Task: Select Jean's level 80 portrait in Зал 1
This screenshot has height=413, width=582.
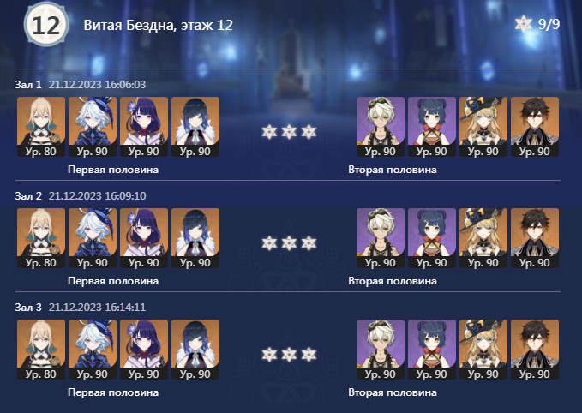Action: click(41, 127)
